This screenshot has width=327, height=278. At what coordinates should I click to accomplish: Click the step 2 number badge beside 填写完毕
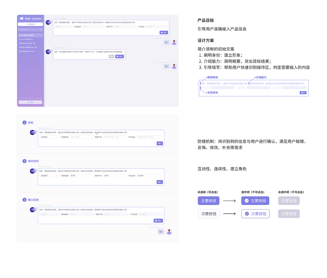pos(25,161)
